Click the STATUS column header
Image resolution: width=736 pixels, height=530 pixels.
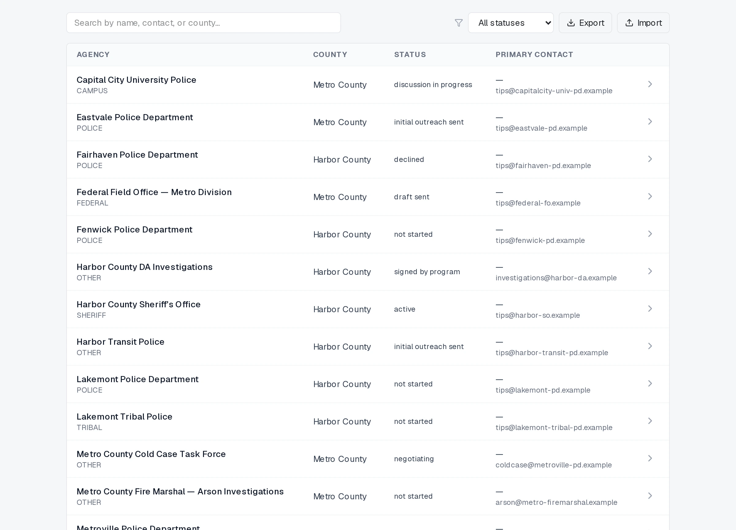410,55
